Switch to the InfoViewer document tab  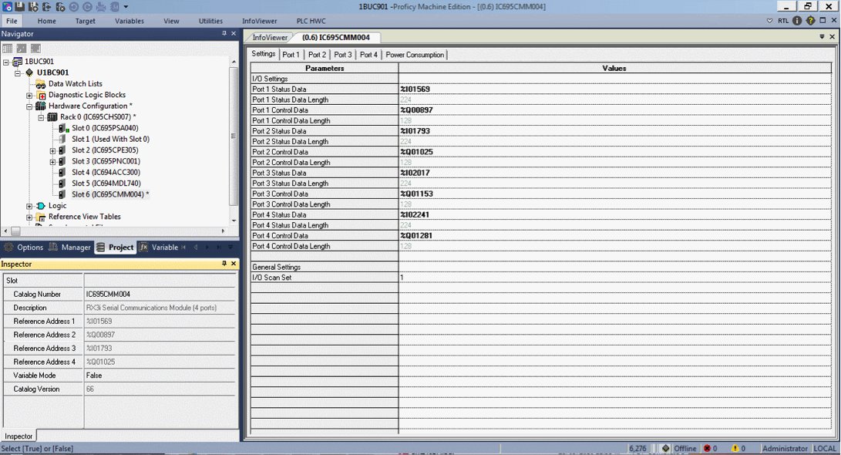click(270, 38)
